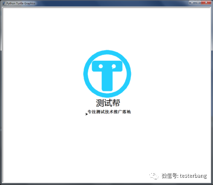Screen dimensions: 213x185
Task: Click the Python Turtle Graphics window icon
Action: coord(4,3)
